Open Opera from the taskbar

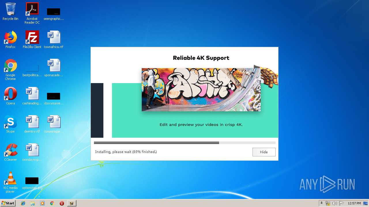click(x=62, y=203)
